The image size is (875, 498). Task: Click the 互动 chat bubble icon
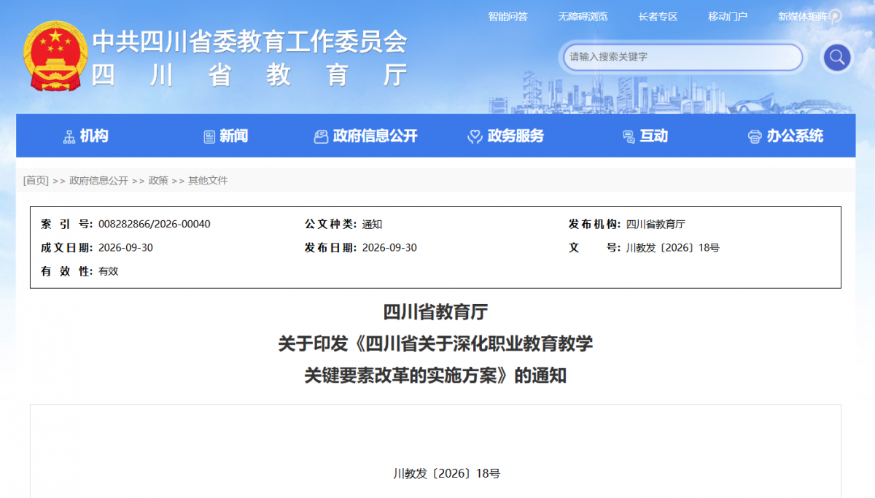pos(628,136)
